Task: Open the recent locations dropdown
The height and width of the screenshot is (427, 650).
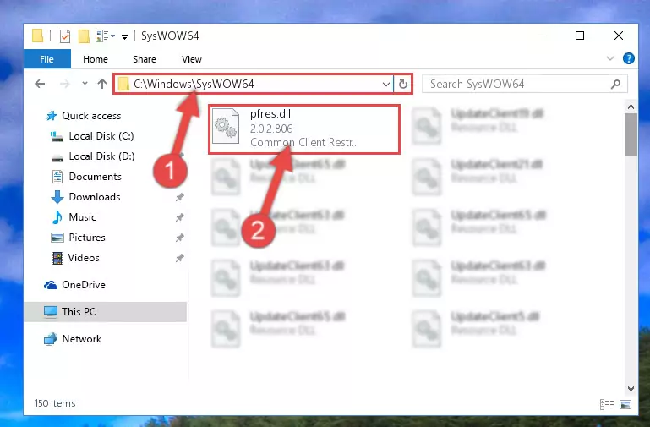Action: [85, 84]
